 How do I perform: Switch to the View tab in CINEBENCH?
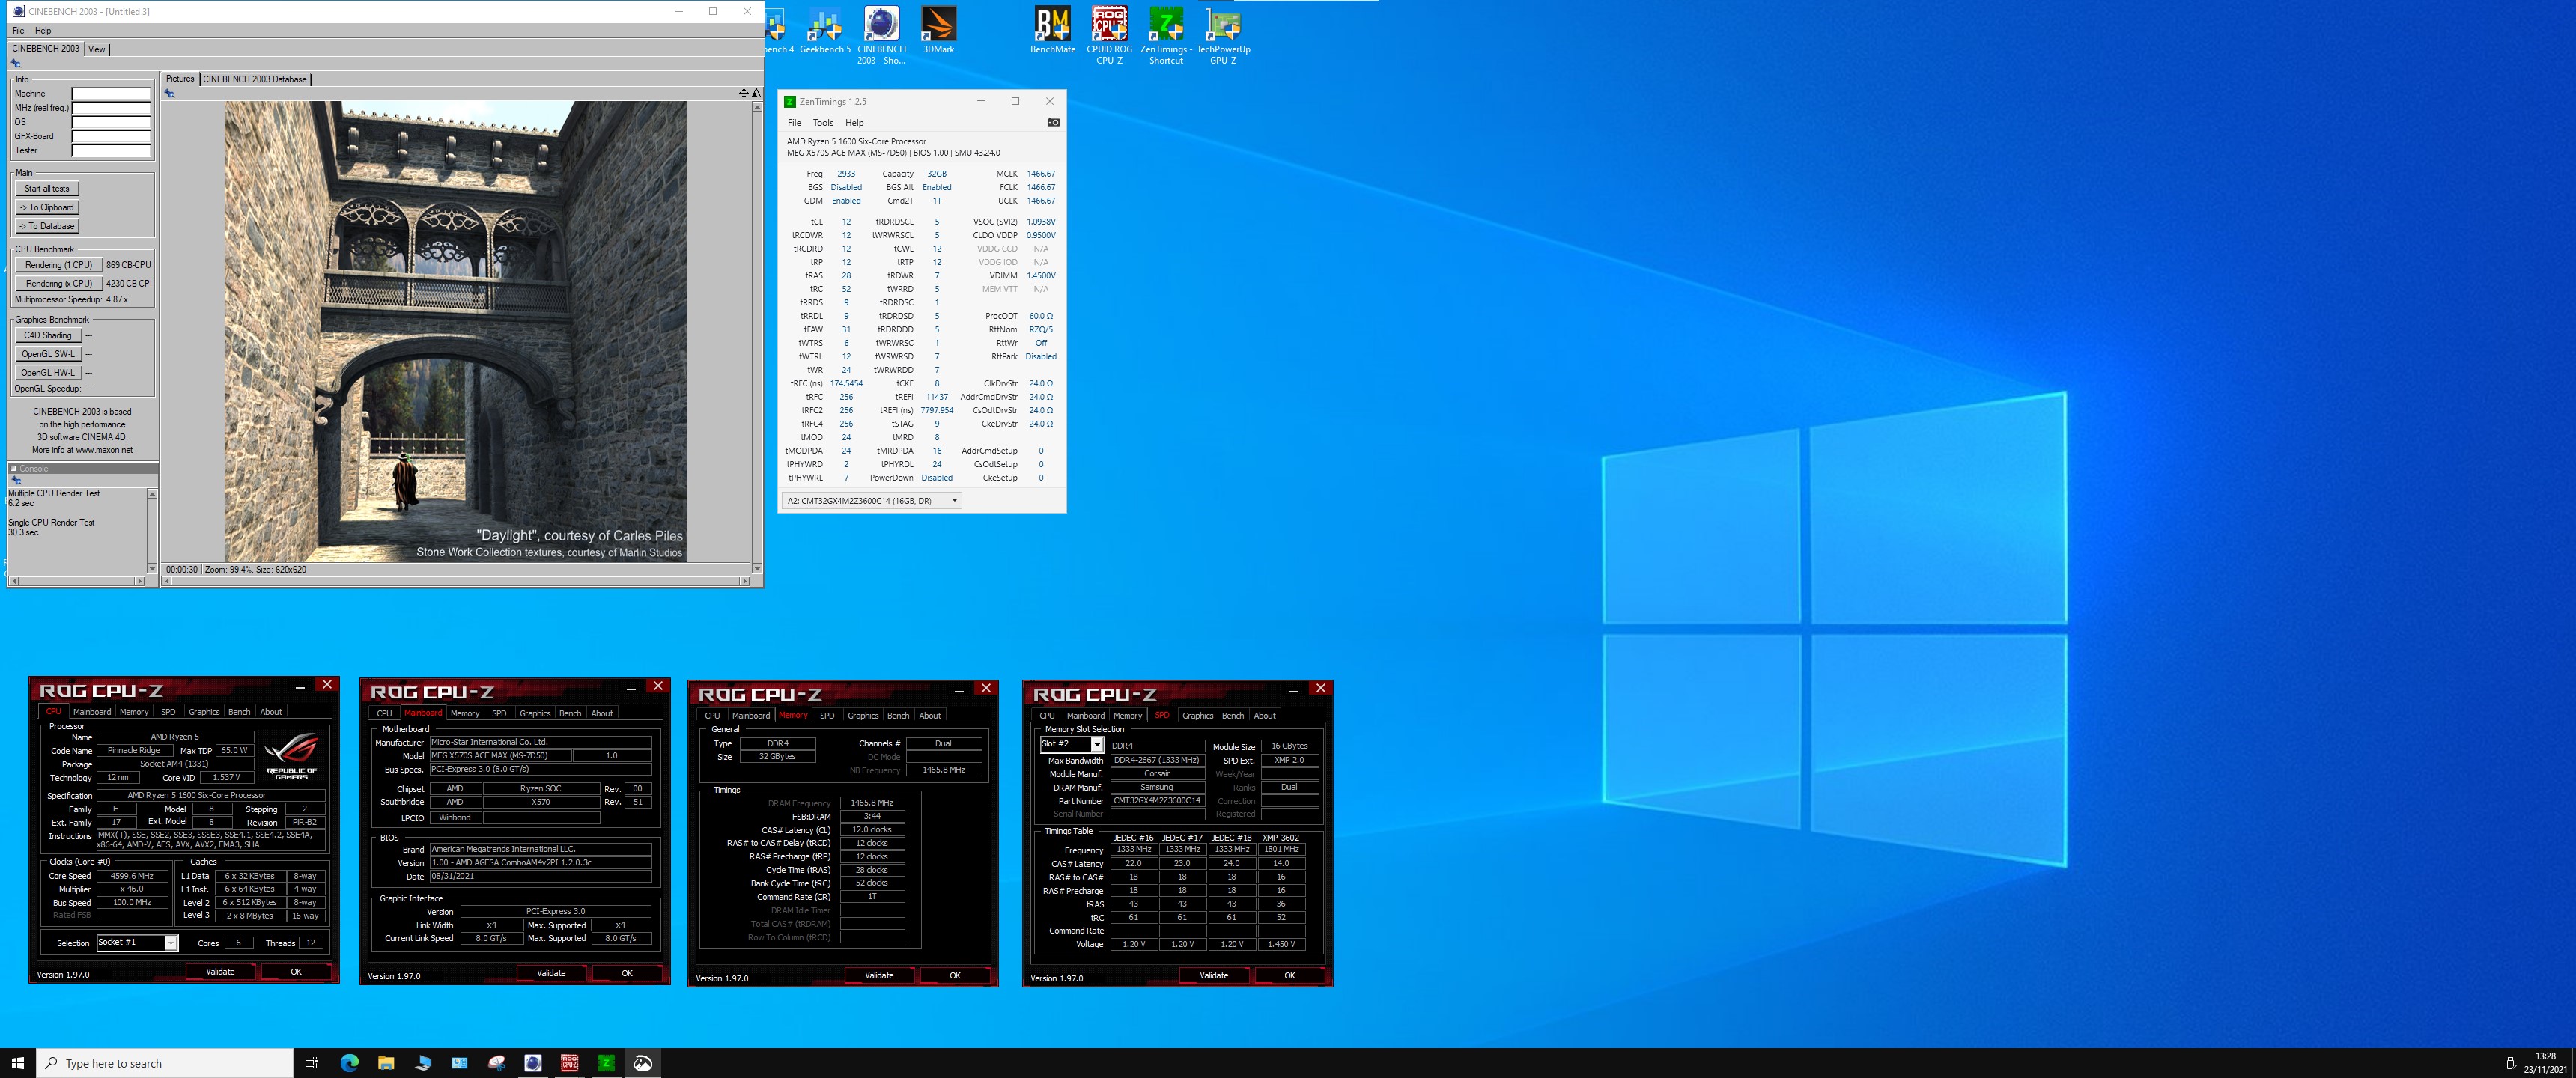point(97,49)
